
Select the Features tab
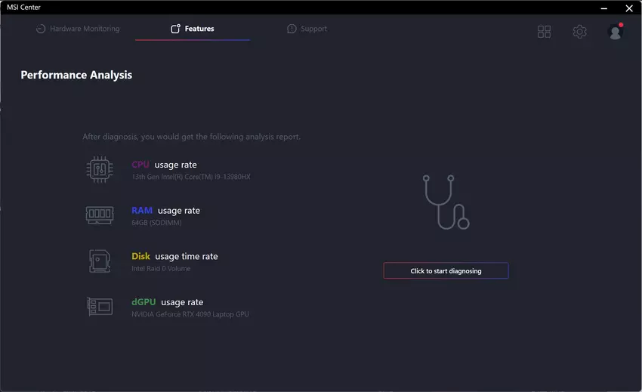pyautogui.click(x=193, y=29)
